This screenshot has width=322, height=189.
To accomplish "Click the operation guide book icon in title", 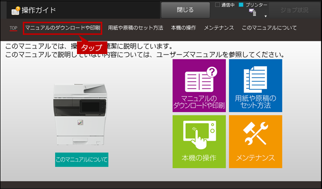I will [x=16, y=11].
